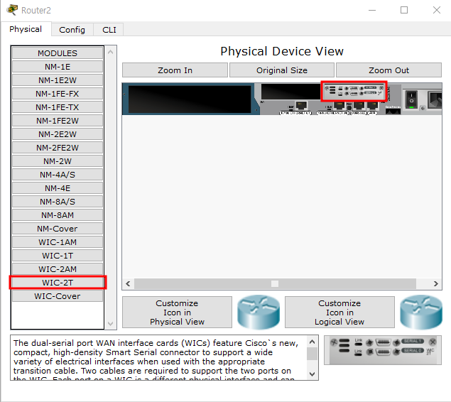Click the WIC-2T module preview image
451x402 pixels.
point(383,350)
